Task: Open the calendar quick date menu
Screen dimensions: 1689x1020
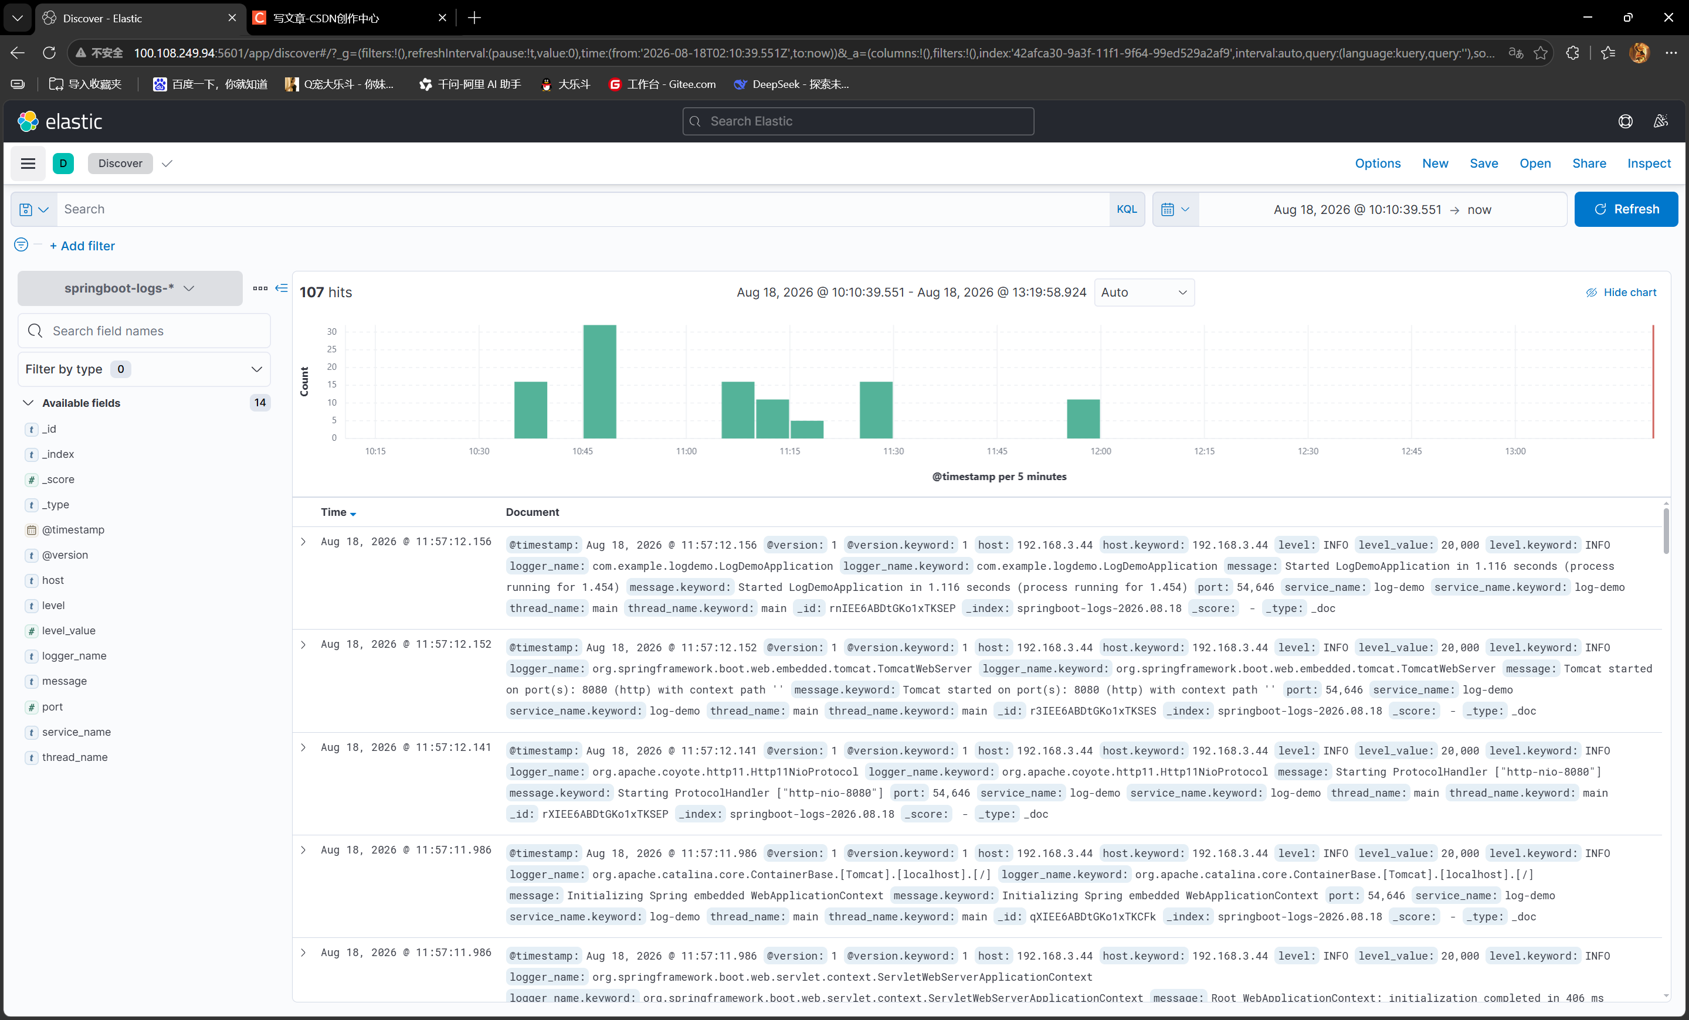Action: (x=1175, y=210)
